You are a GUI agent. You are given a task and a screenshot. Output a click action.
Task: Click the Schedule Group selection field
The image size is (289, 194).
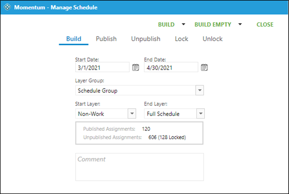click(x=136, y=90)
